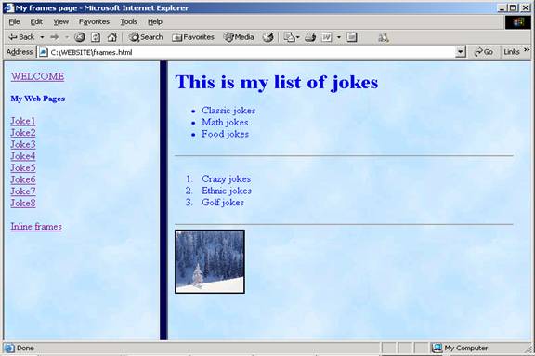The width and height of the screenshot is (535, 356).
Task: Click the History toolbar icon
Action: coord(268,37)
